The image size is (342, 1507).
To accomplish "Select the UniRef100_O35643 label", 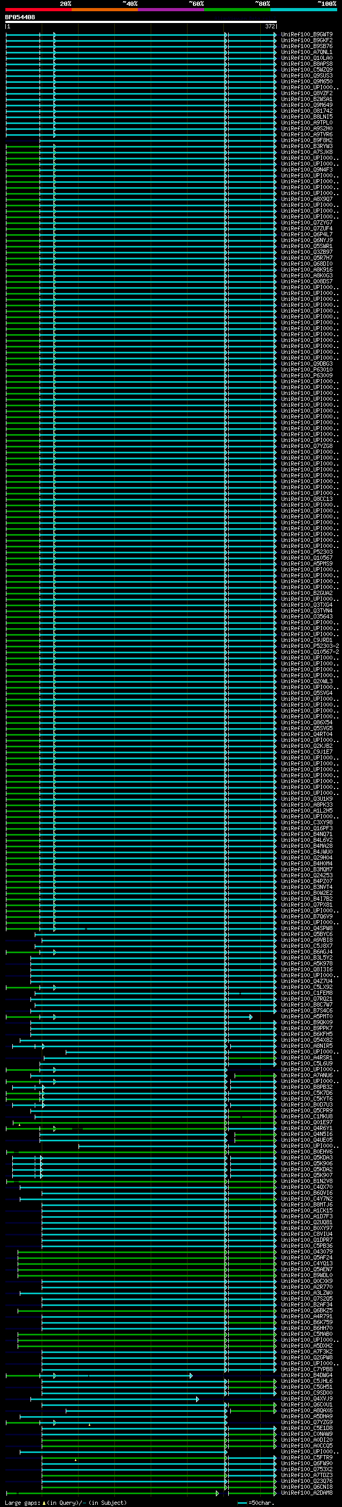I will [x=307, y=616].
